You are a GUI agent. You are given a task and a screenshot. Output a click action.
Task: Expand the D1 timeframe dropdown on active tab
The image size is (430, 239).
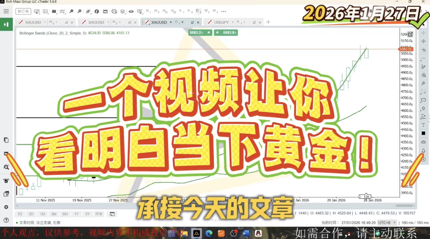[x=182, y=22]
